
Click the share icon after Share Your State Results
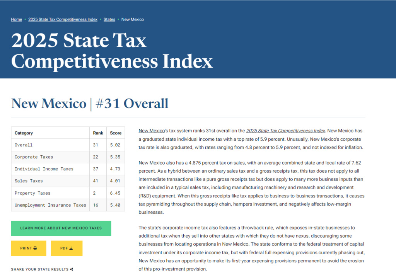72,269
